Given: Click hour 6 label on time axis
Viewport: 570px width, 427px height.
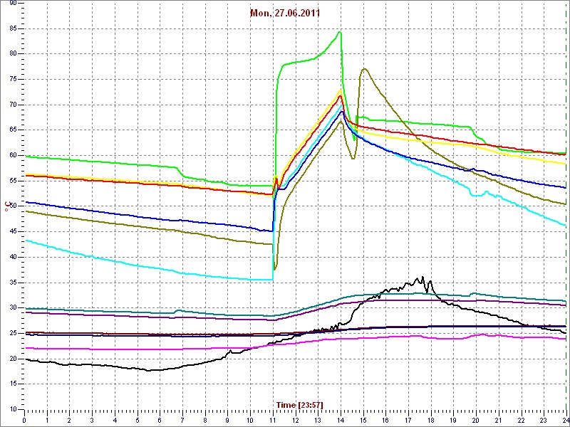Looking at the screenshot, I should pyautogui.click(x=160, y=421).
